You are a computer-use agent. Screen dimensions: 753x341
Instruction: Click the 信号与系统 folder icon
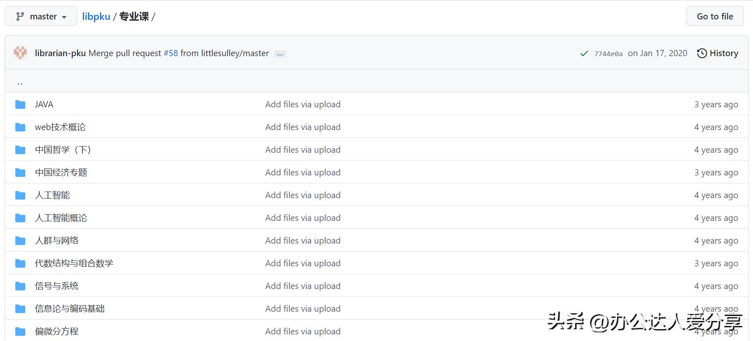coord(20,286)
